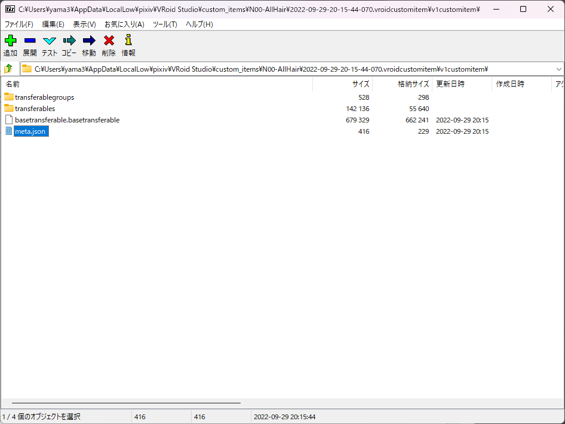Click the size value 679 329
The image size is (565, 424).
coord(357,120)
